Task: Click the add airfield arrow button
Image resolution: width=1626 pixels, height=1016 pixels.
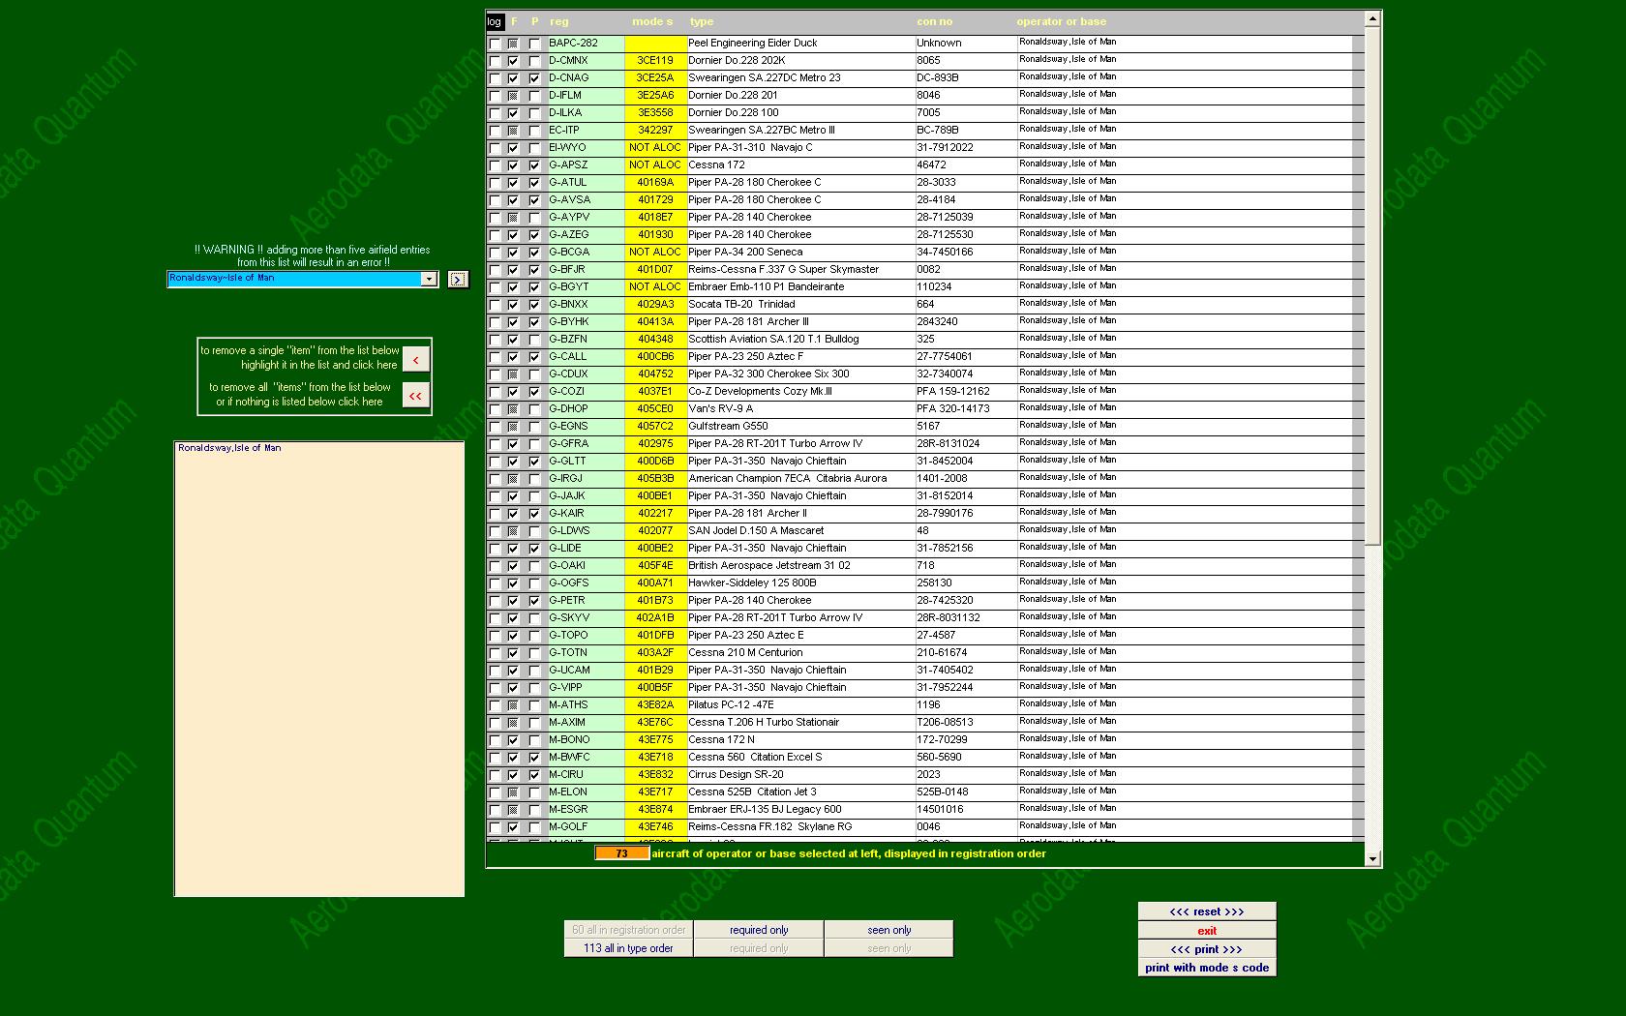Action: point(458,280)
